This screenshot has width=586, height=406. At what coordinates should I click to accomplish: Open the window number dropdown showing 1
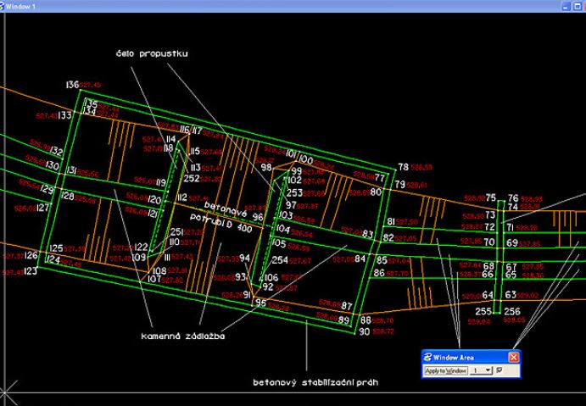(x=482, y=371)
